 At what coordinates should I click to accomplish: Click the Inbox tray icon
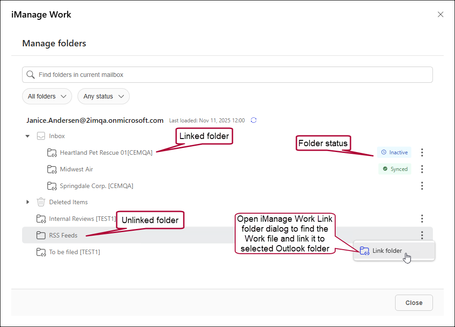tap(41, 136)
